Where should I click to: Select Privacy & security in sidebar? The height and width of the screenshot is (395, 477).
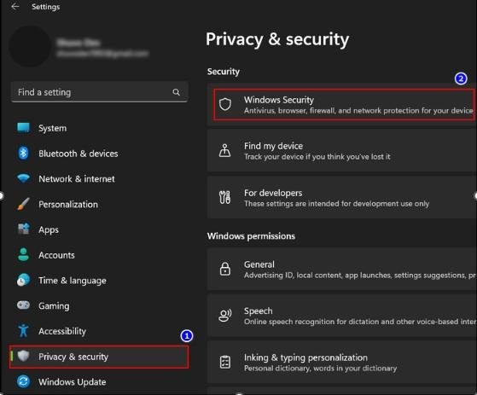pos(99,357)
